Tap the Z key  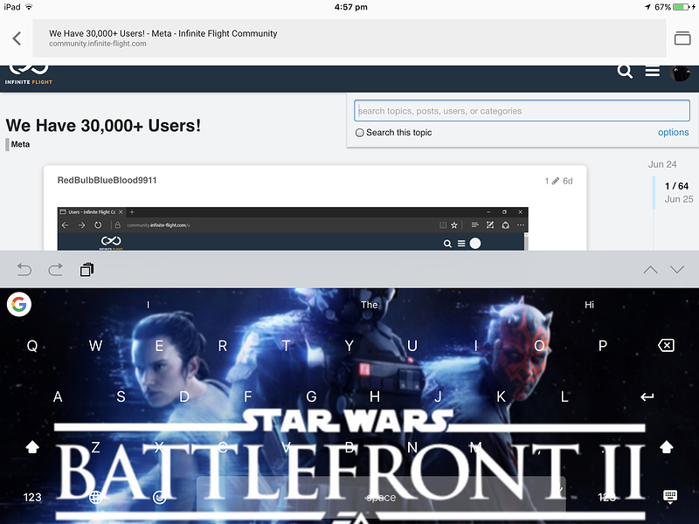tap(95, 447)
